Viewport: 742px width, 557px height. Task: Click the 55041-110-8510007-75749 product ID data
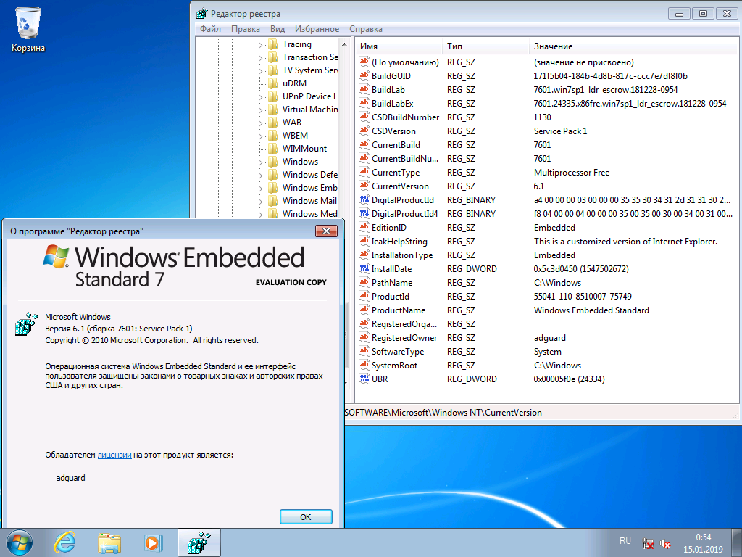[x=583, y=297]
